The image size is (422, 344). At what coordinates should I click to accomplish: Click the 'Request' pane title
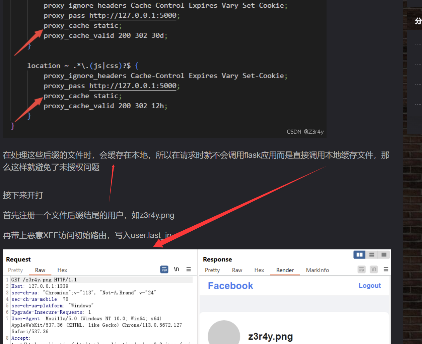click(18, 259)
